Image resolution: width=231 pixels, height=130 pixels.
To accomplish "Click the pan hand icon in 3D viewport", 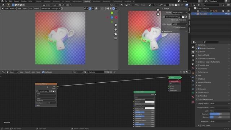I will [x=115, y=30].
